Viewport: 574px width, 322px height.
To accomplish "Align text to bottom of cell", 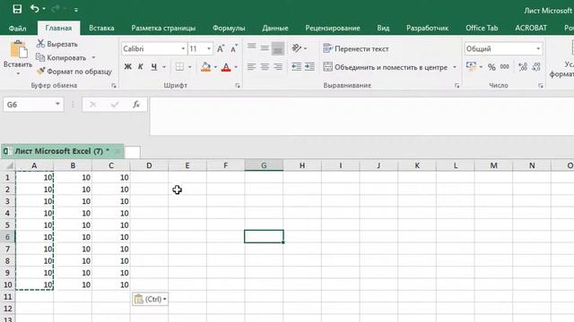I will [x=278, y=48].
